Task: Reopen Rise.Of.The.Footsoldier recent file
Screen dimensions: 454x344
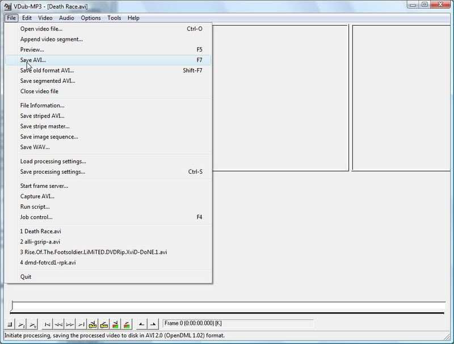Action: point(108,252)
